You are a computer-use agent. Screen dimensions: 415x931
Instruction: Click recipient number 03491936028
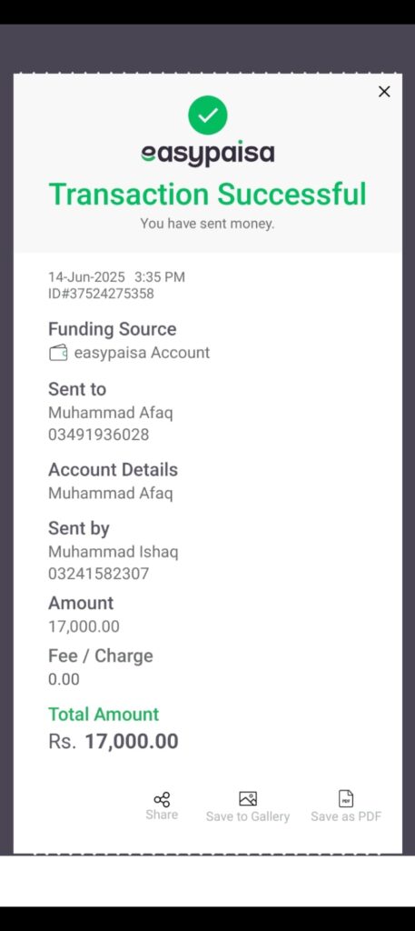(98, 435)
